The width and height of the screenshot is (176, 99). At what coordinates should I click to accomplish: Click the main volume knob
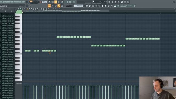pyautogui.click(x=27, y=2)
